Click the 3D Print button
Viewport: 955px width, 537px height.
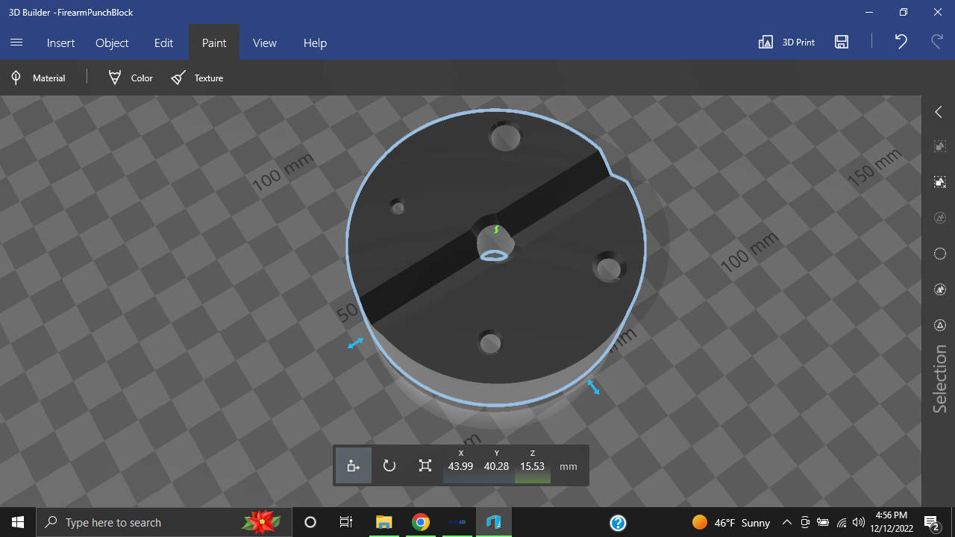(786, 43)
